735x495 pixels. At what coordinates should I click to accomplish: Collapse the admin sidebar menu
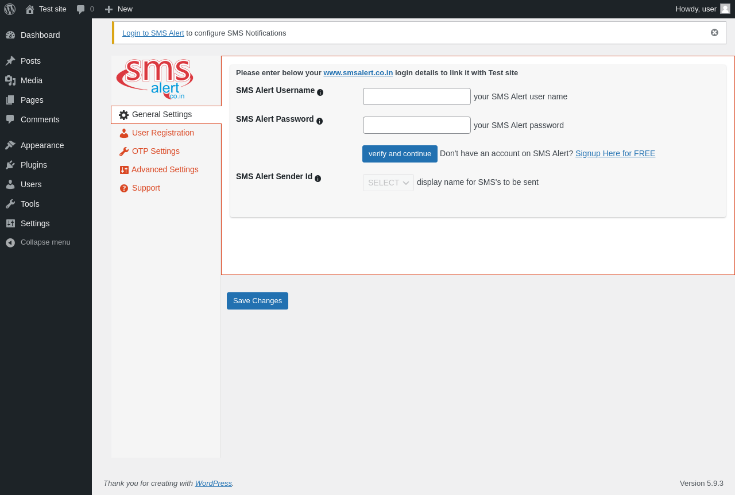pos(46,242)
